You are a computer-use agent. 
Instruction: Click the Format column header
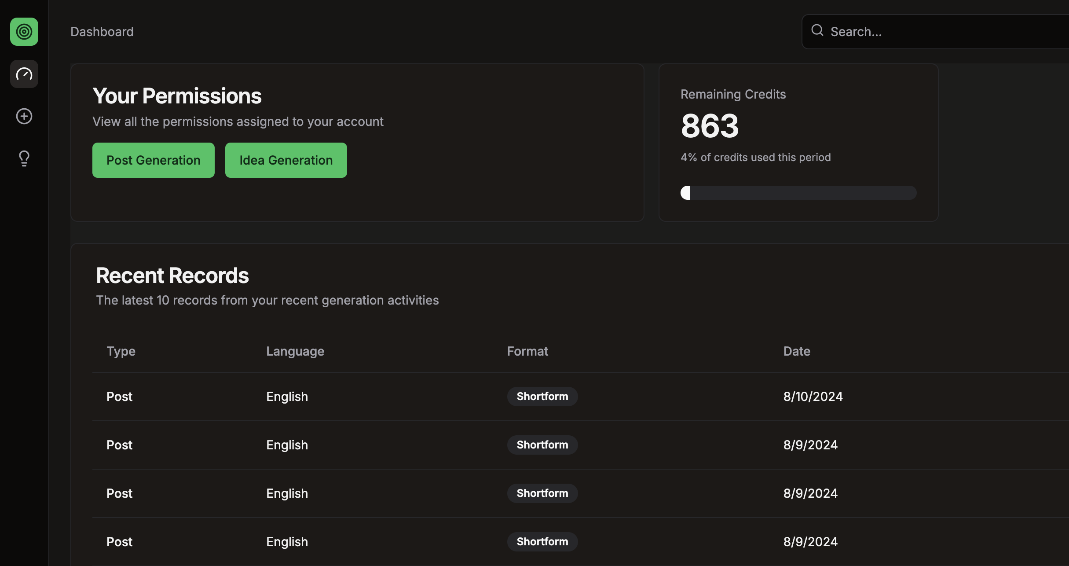(527, 351)
